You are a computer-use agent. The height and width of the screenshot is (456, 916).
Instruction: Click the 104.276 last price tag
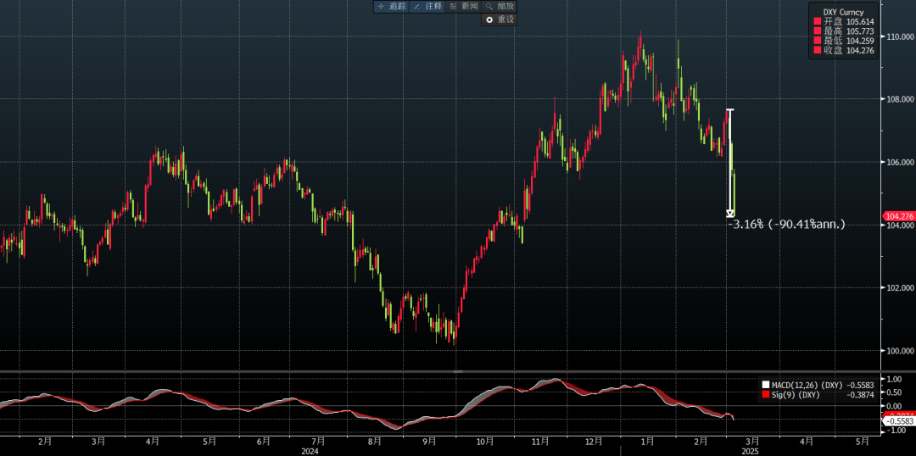pyautogui.click(x=898, y=217)
